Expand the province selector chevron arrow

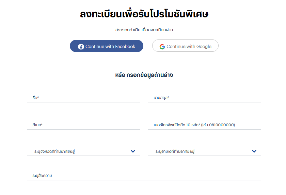click(133, 151)
